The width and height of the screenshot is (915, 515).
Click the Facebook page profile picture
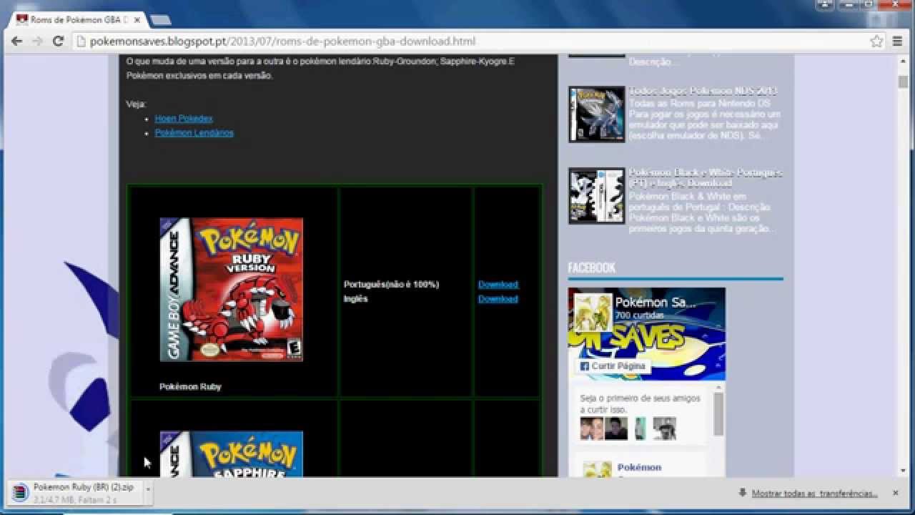[593, 313]
